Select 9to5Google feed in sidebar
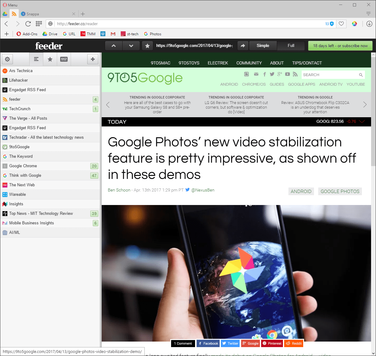This screenshot has height=356, width=376. (x=50, y=147)
